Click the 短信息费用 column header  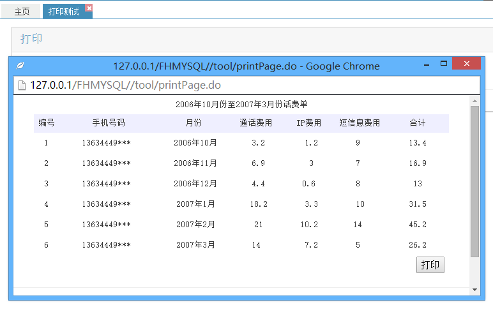(x=360, y=123)
